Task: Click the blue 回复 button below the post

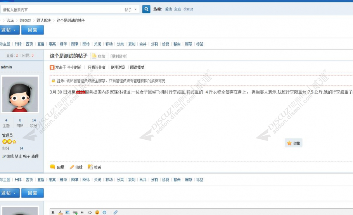Action: (x=33, y=193)
